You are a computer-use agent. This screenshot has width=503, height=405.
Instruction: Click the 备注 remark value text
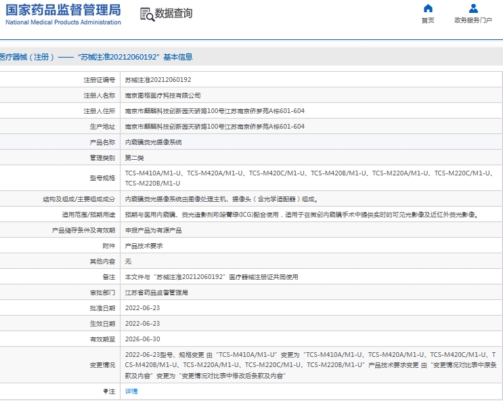[211, 277]
